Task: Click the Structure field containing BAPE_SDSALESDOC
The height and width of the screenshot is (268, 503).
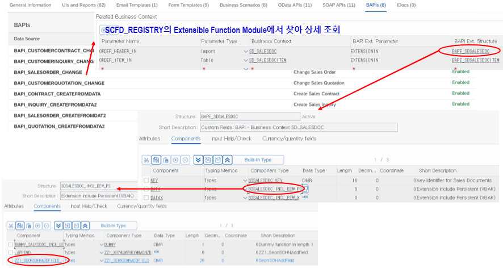Action: click(250, 116)
